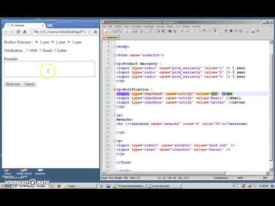
Task: Switch to Screen Recorder taskbar item
Action: 164,186
